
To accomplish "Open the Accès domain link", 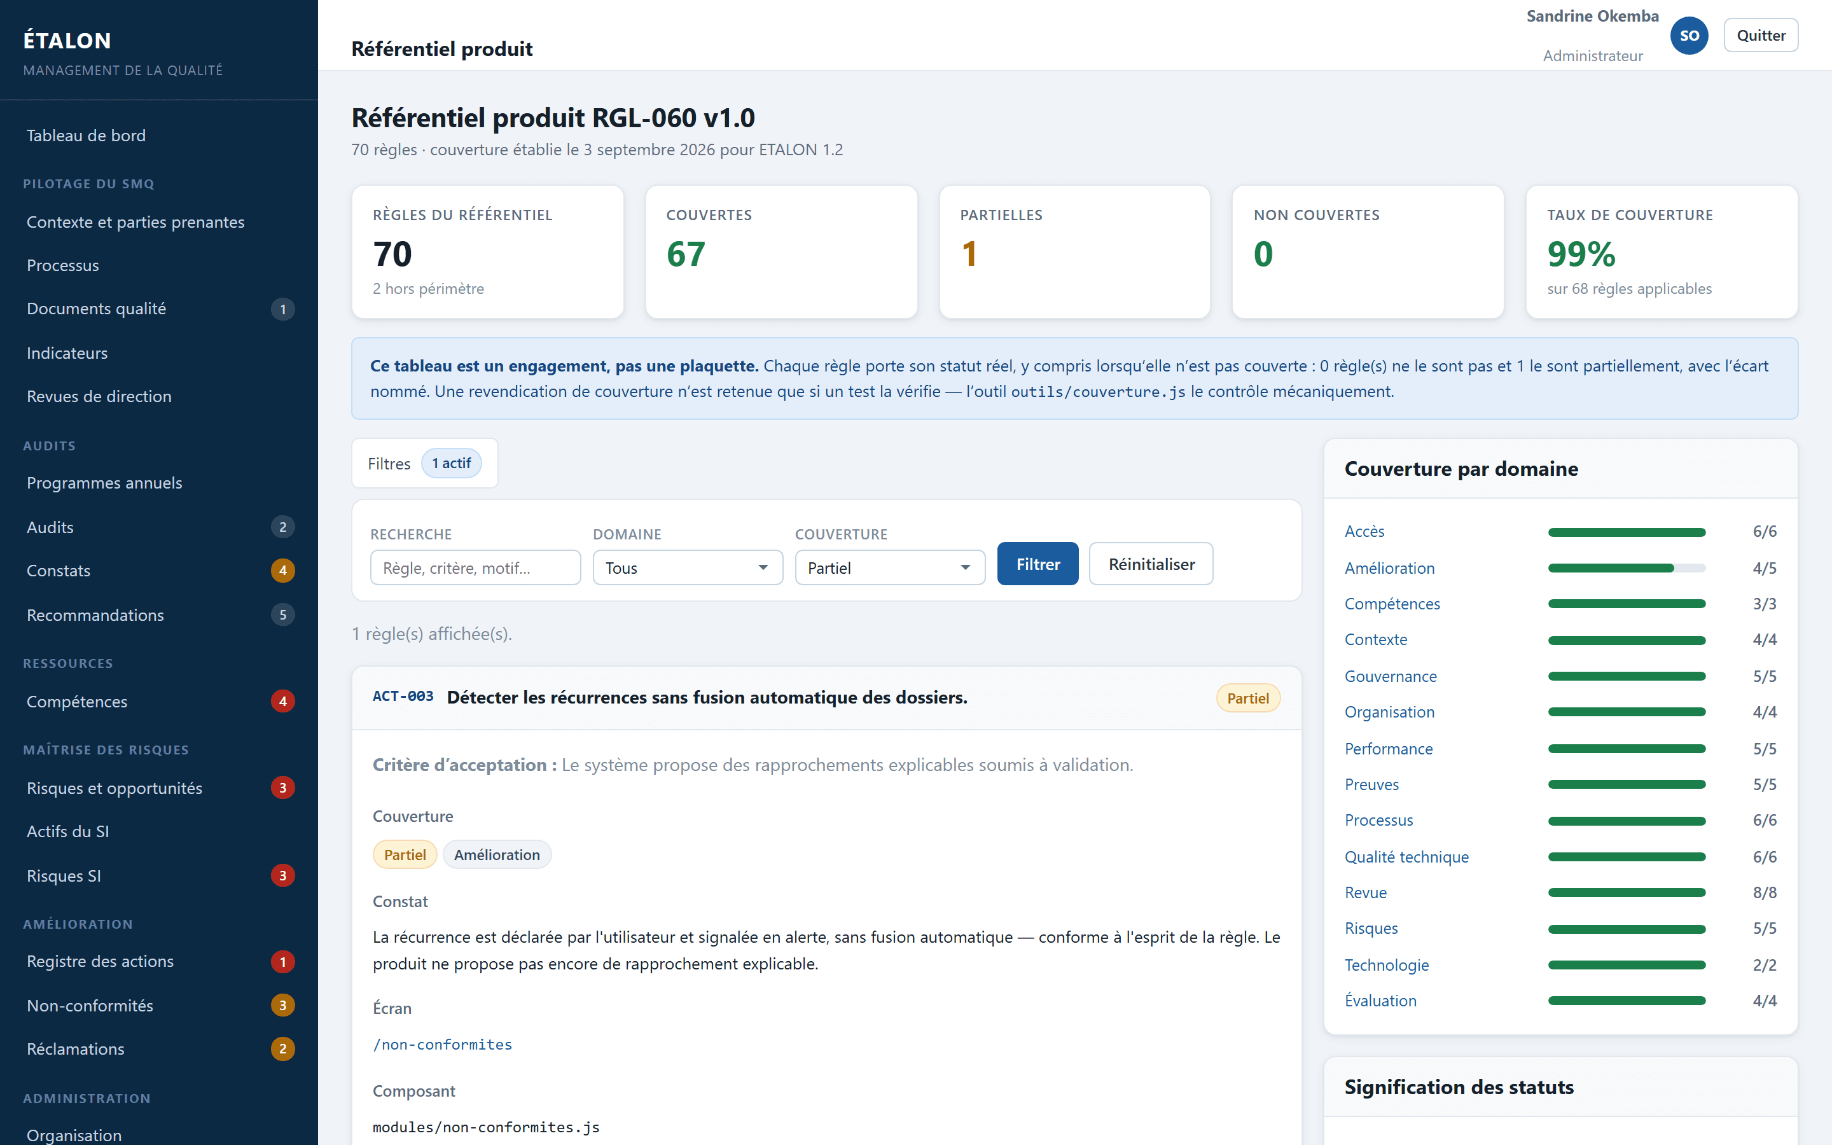I will [1364, 532].
